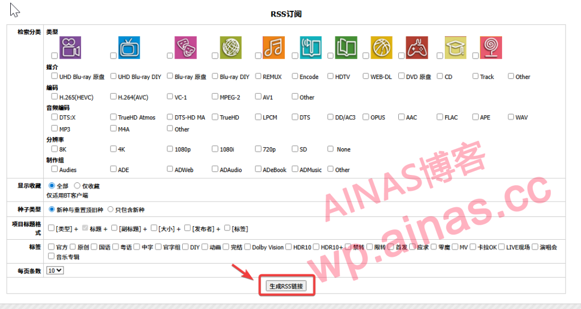Tick the Audies production group

(x=54, y=169)
